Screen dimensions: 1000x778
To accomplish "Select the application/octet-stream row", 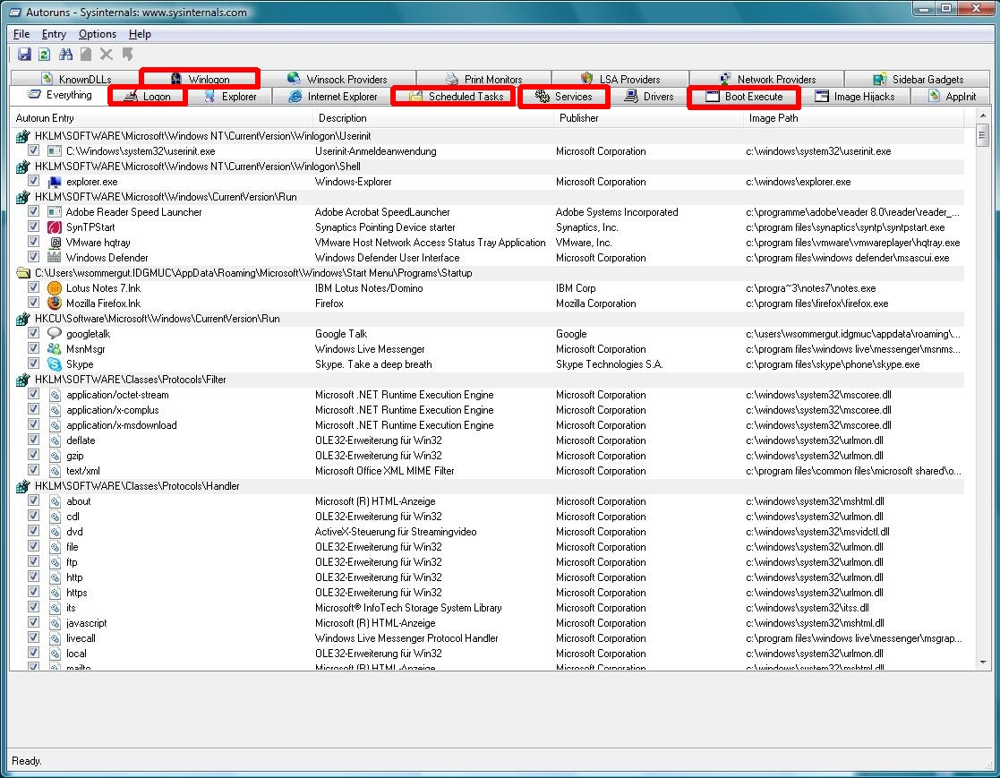I will point(487,395).
